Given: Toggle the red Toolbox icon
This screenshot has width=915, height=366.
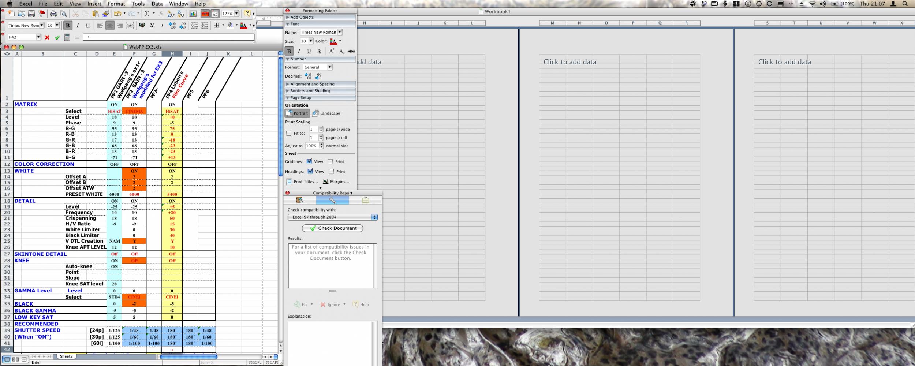Looking at the screenshot, I should (x=205, y=14).
